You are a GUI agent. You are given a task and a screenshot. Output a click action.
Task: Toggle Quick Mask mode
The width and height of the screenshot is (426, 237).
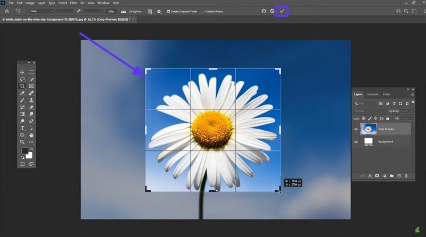tap(22, 164)
